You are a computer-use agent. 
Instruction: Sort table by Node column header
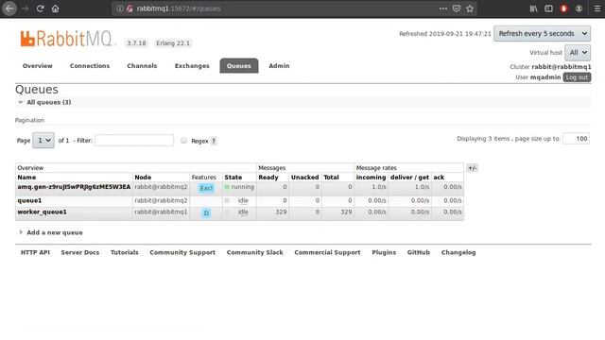coord(143,178)
